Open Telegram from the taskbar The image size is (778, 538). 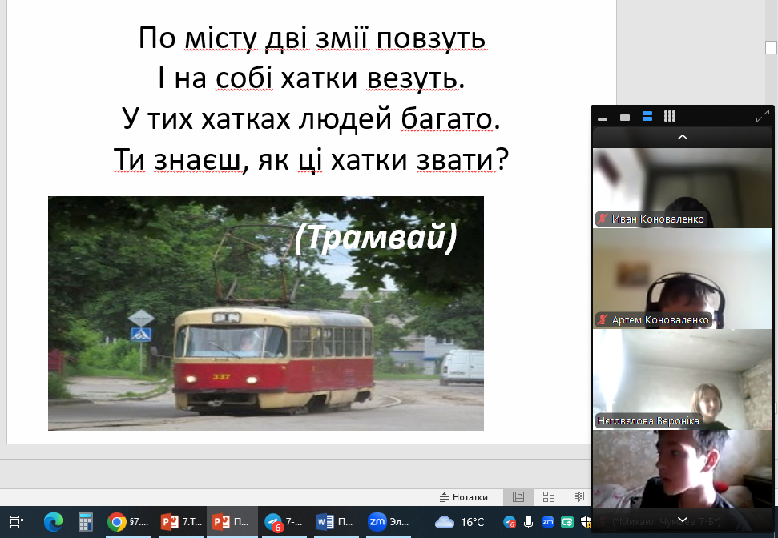click(x=284, y=522)
